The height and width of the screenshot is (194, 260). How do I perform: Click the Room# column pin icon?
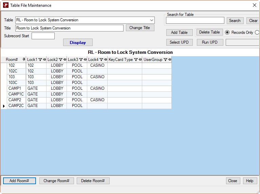pyautogui.click(x=24, y=59)
